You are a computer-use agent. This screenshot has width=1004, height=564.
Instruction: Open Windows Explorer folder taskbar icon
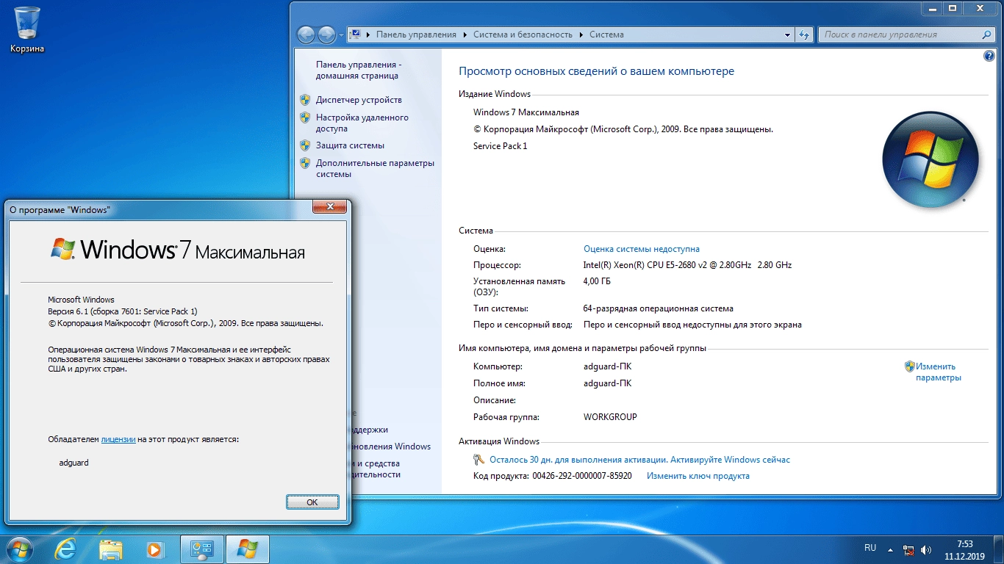tap(110, 549)
